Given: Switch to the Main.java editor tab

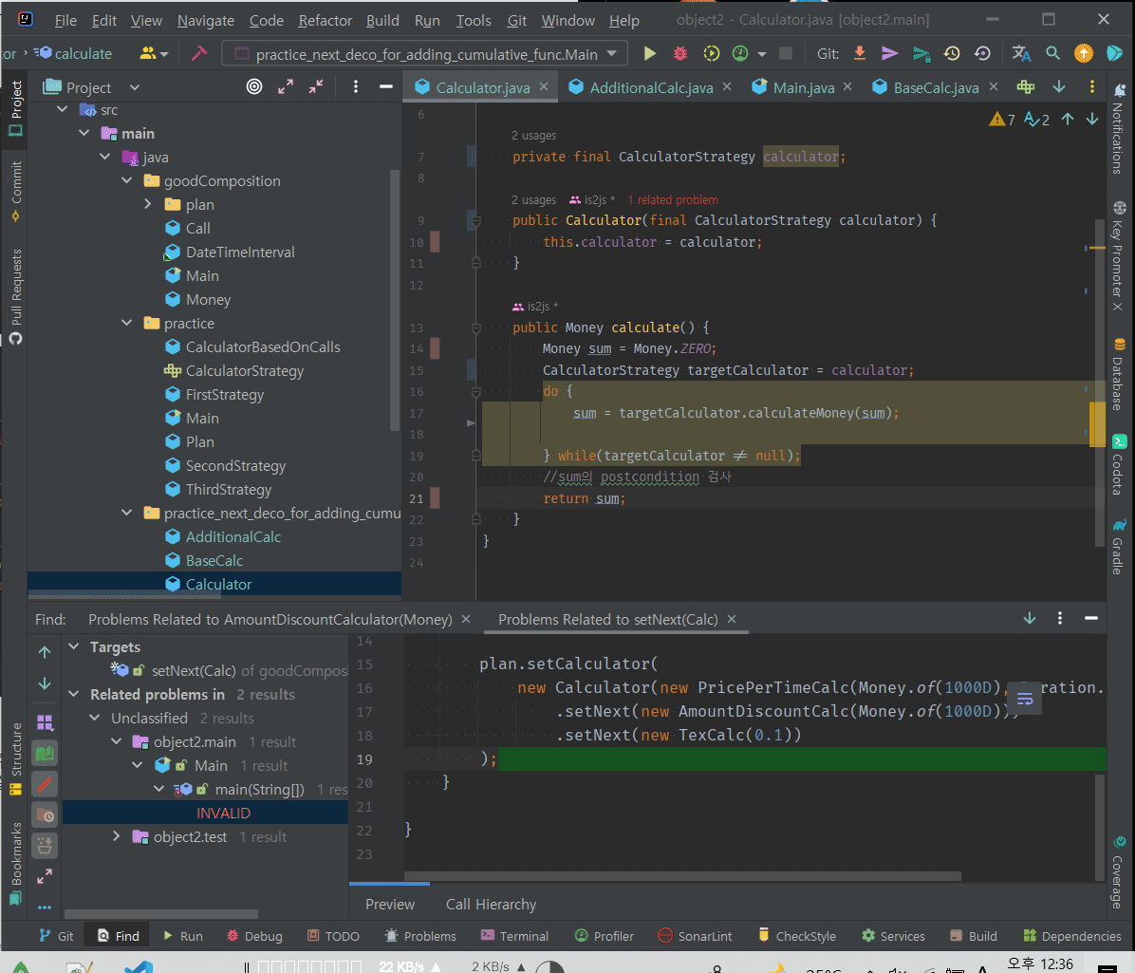Looking at the screenshot, I should point(803,87).
